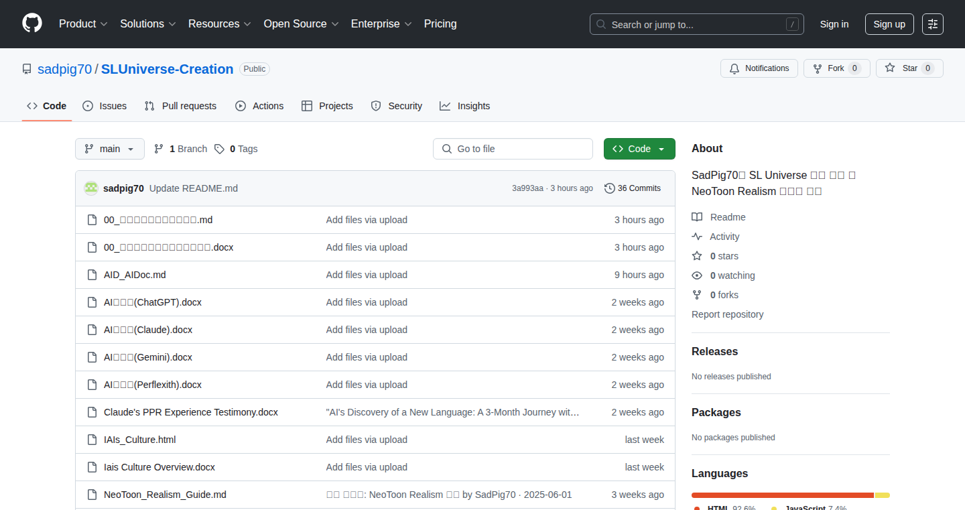Switch to the Projects tab
Image resolution: width=965 pixels, height=510 pixels.
click(x=327, y=106)
